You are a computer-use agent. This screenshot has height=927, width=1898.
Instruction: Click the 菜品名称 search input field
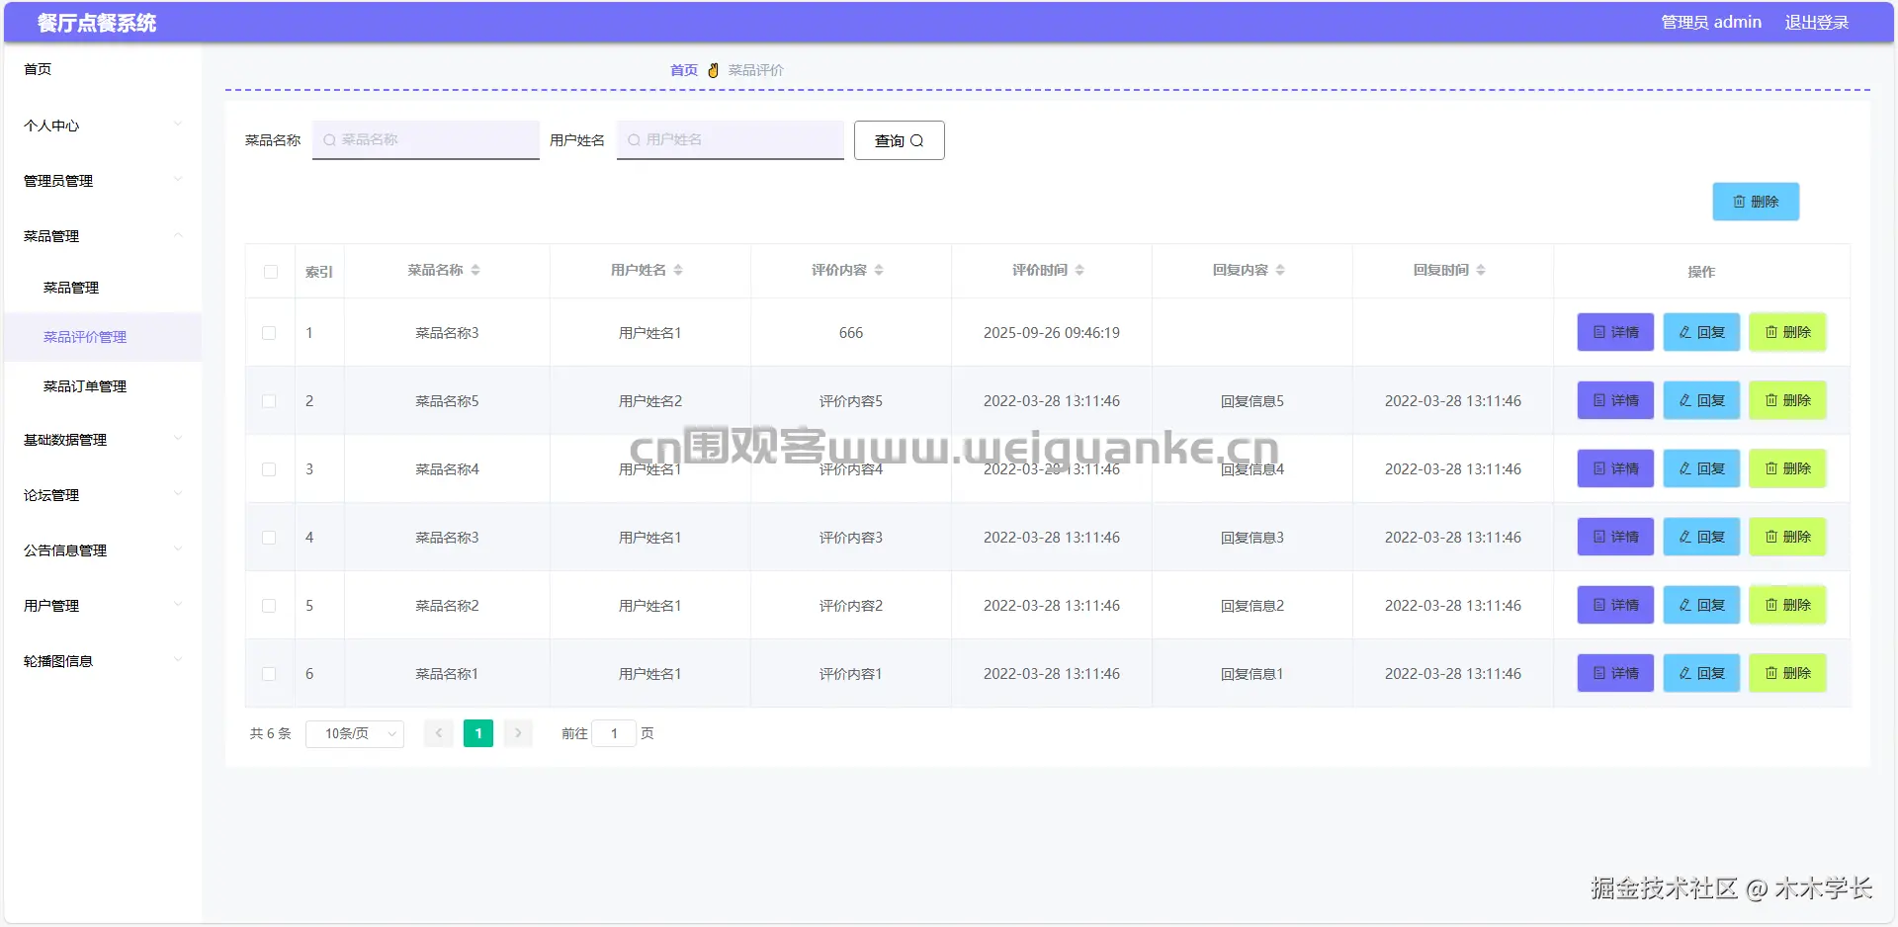click(426, 140)
